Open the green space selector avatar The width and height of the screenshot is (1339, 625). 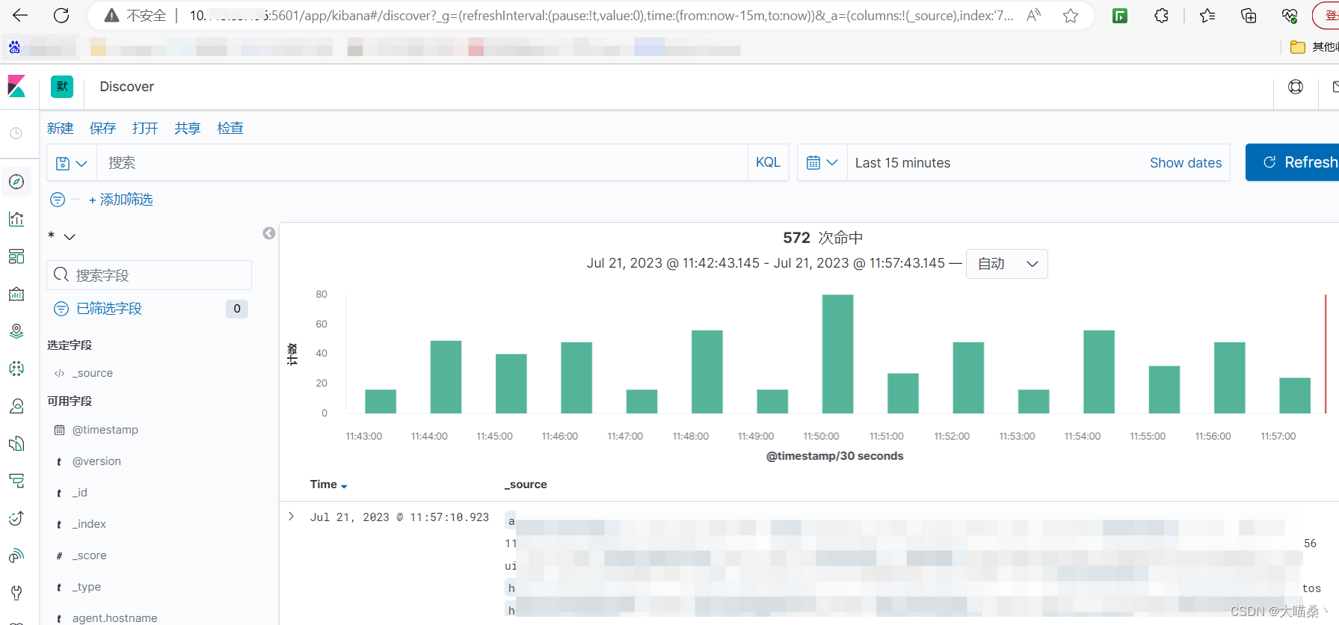click(x=62, y=87)
